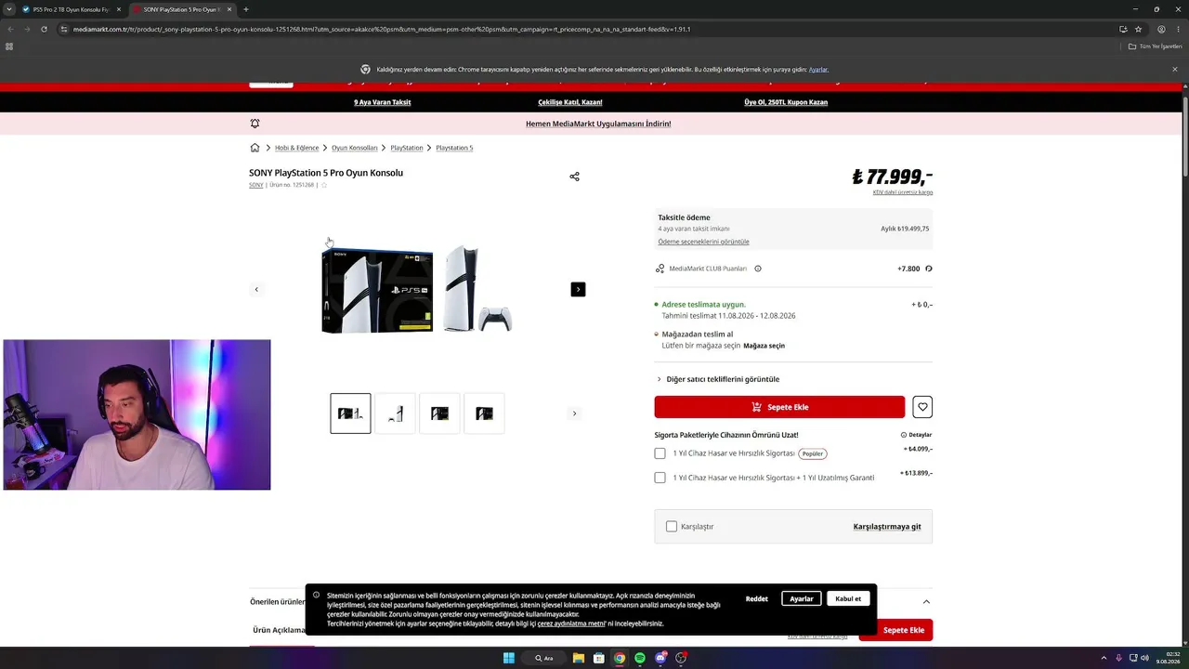
Task: Open the MediaMarkt CLUB points info icon
Action: pyautogui.click(x=758, y=269)
